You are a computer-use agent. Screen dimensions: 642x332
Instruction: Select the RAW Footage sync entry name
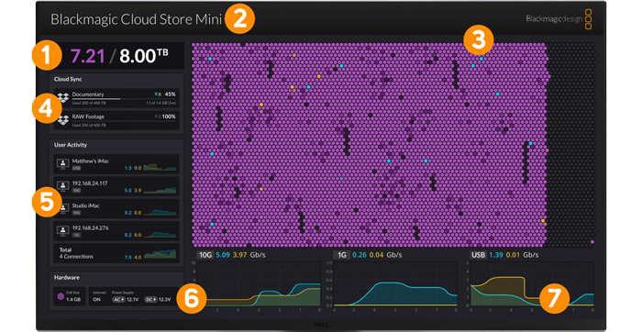(x=88, y=116)
